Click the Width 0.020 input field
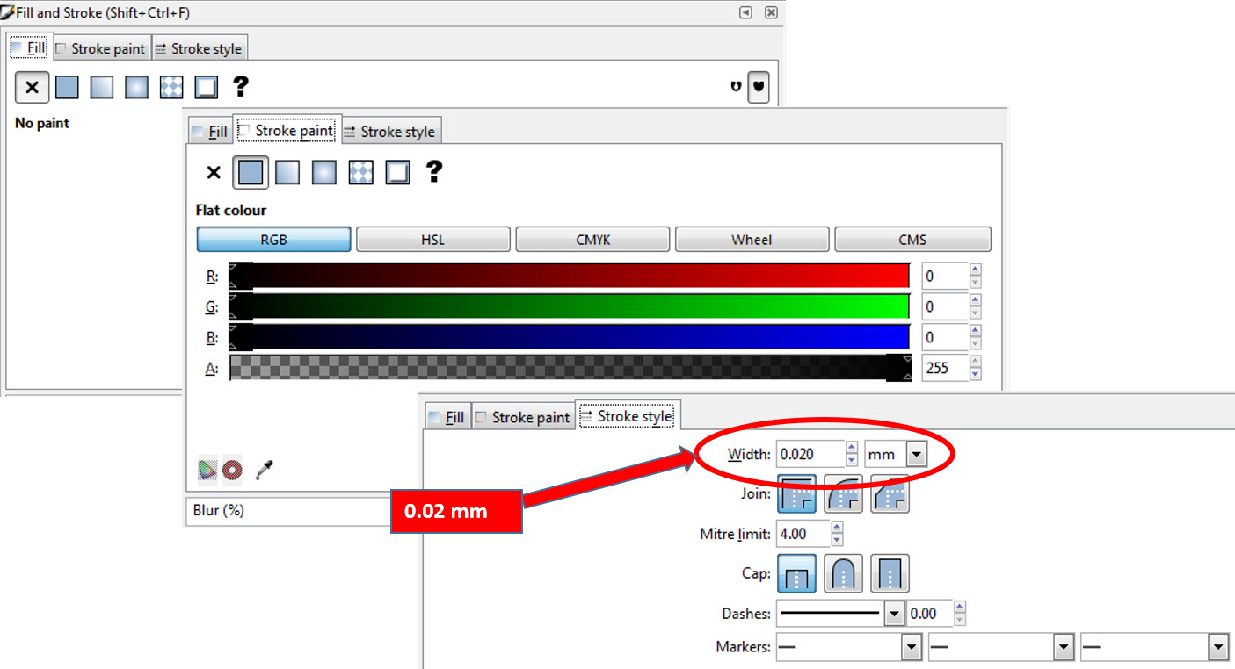The height and width of the screenshot is (669, 1235). [810, 454]
